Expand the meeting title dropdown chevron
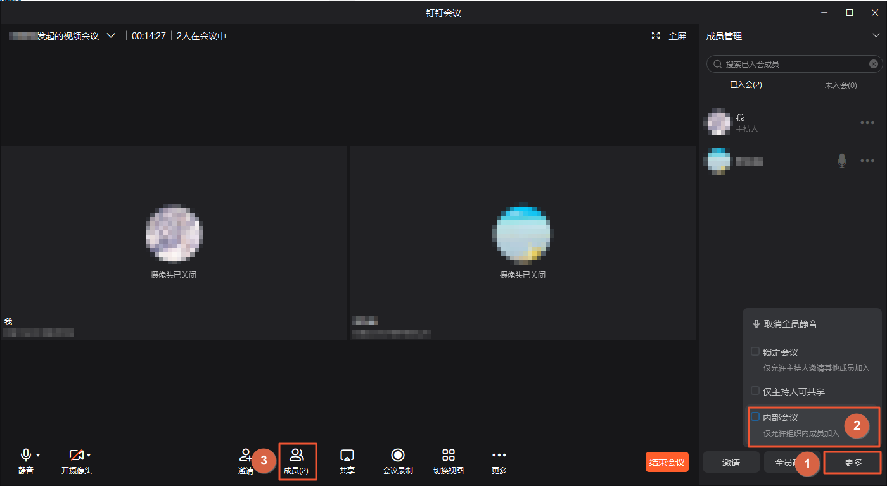This screenshot has height=486, width=887. [x=111, y=36]
